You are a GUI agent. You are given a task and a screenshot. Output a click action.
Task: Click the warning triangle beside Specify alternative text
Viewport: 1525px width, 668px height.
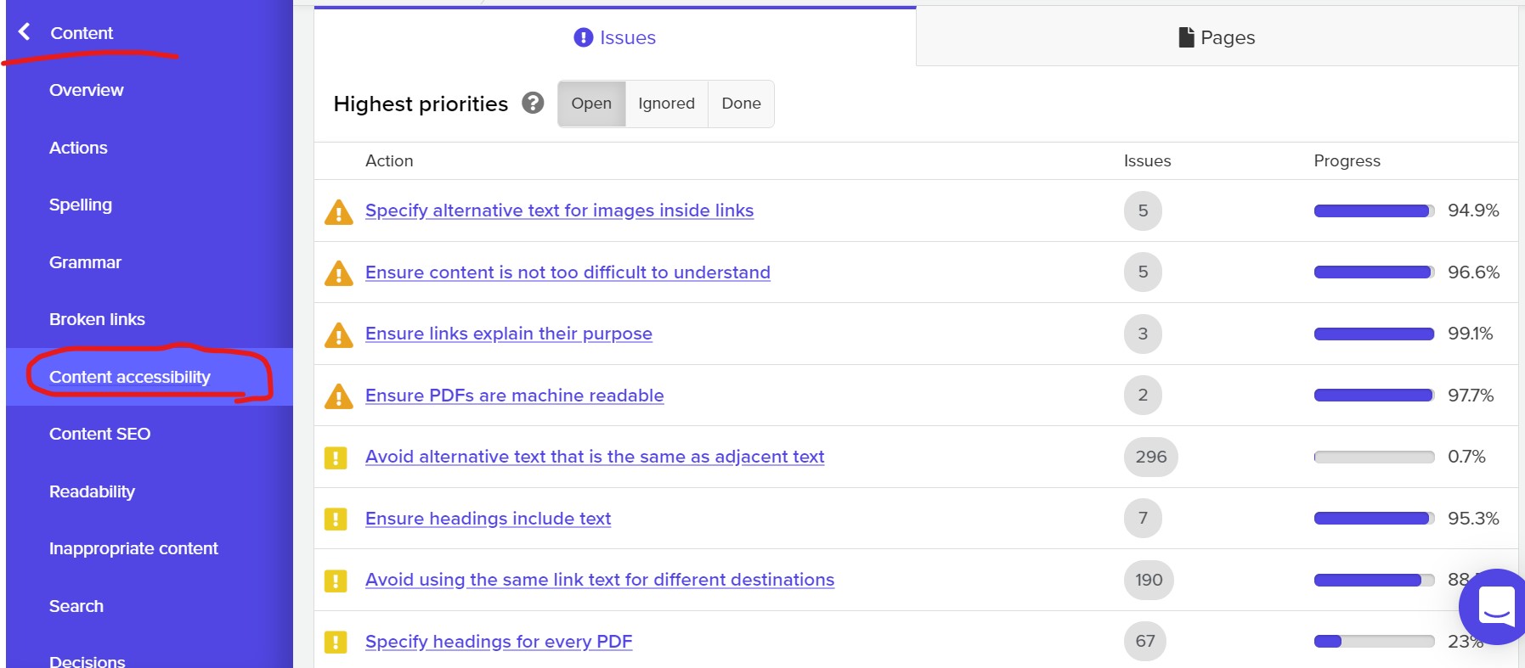click(339, 211)
